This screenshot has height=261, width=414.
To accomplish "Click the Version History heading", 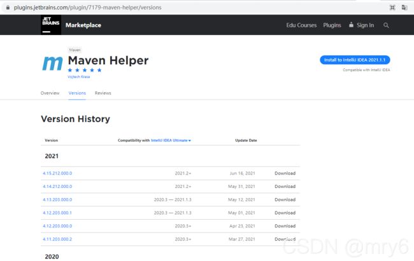I will point(75,119).
